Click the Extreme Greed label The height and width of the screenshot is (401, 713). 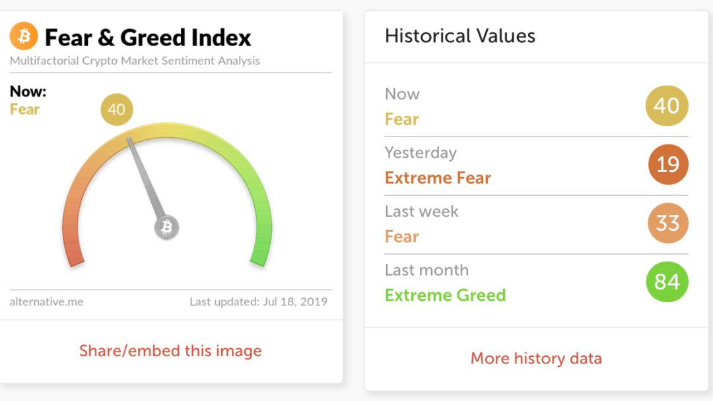tap(445, 295)
